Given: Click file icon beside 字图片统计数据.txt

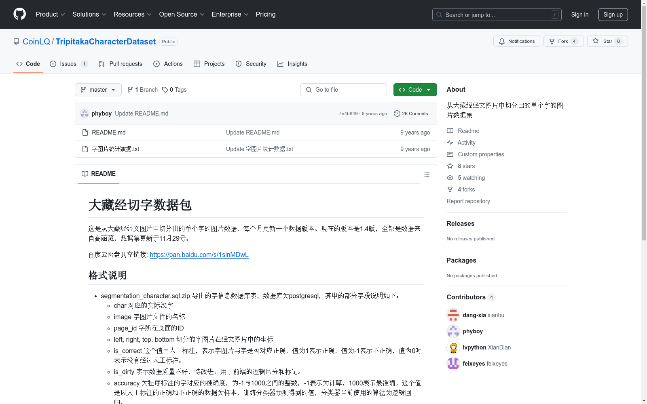Looking at the screenshot, I should [85, 149].
